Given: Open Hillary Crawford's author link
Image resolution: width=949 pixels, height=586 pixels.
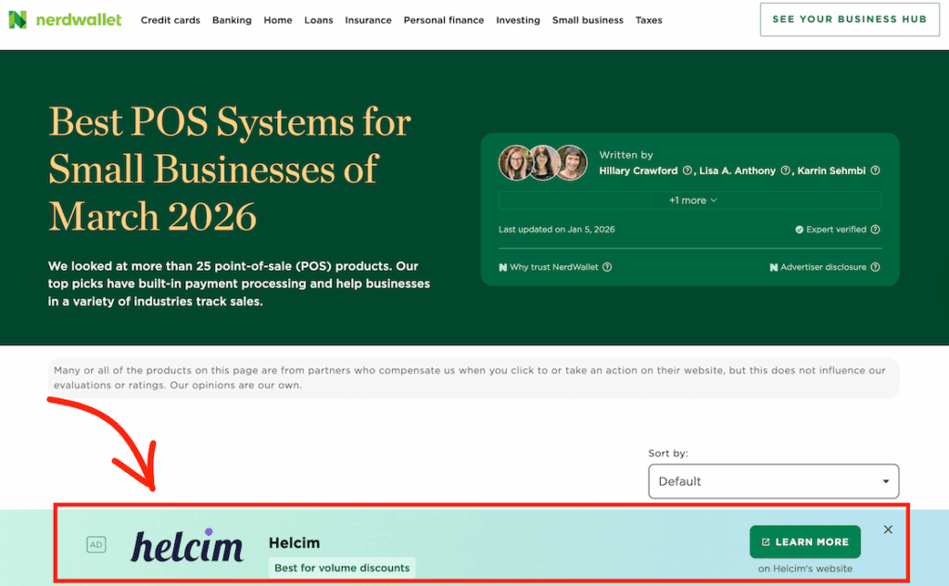Looking at the screenshot, I should pos(638,171).
